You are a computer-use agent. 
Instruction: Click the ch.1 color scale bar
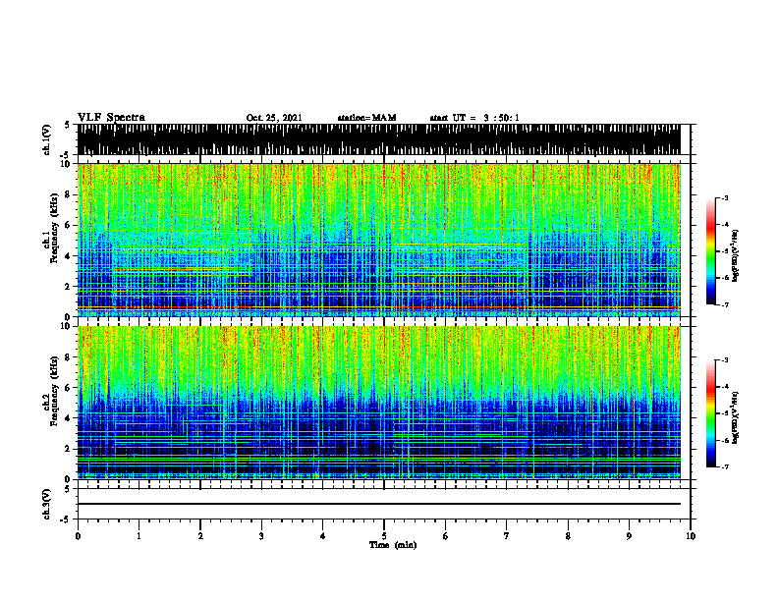coord(710,251)
